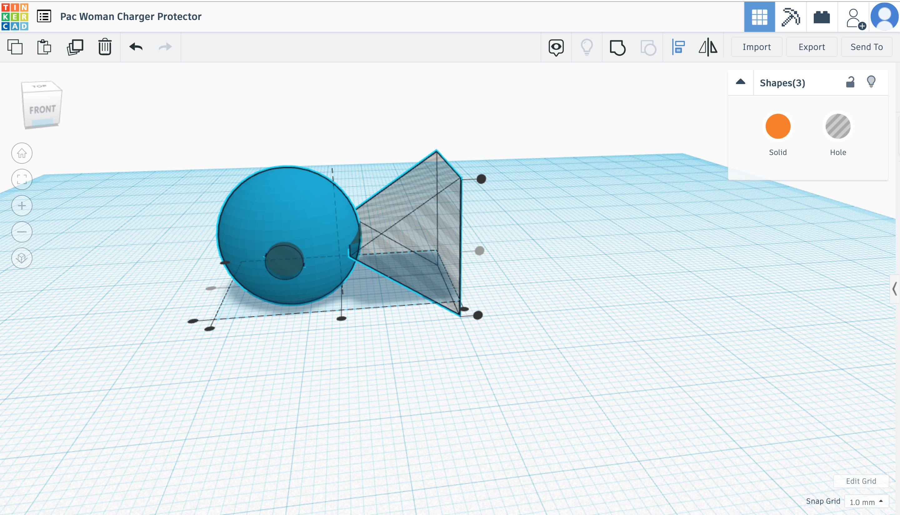Hide selection using the panel lightbulb
This screenshot has width=900, height=515.
871,82
